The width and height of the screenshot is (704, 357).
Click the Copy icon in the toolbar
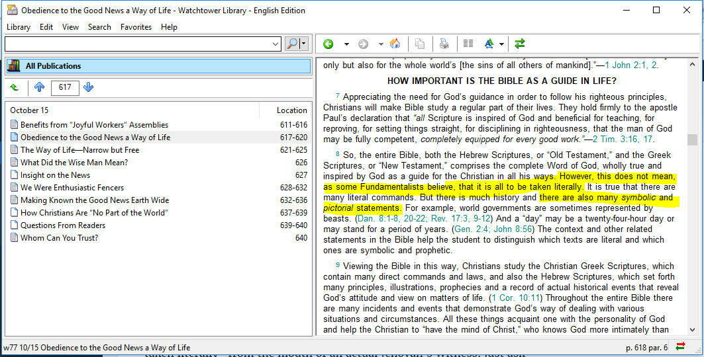pos(419,44)
